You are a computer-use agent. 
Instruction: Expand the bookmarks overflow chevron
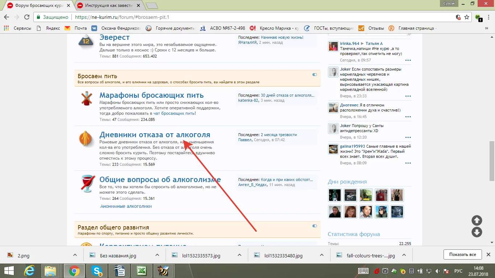[487, 28]
